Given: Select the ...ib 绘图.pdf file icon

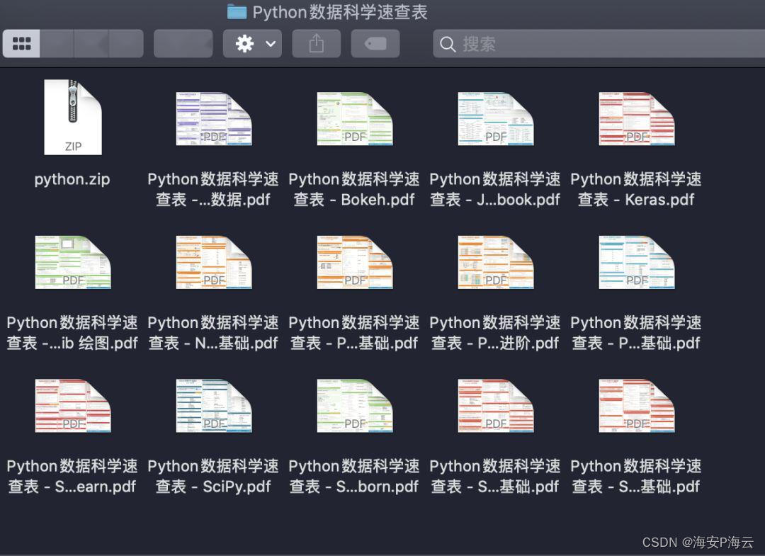Looking at the screenshot, I should click(x=73, y=262).
